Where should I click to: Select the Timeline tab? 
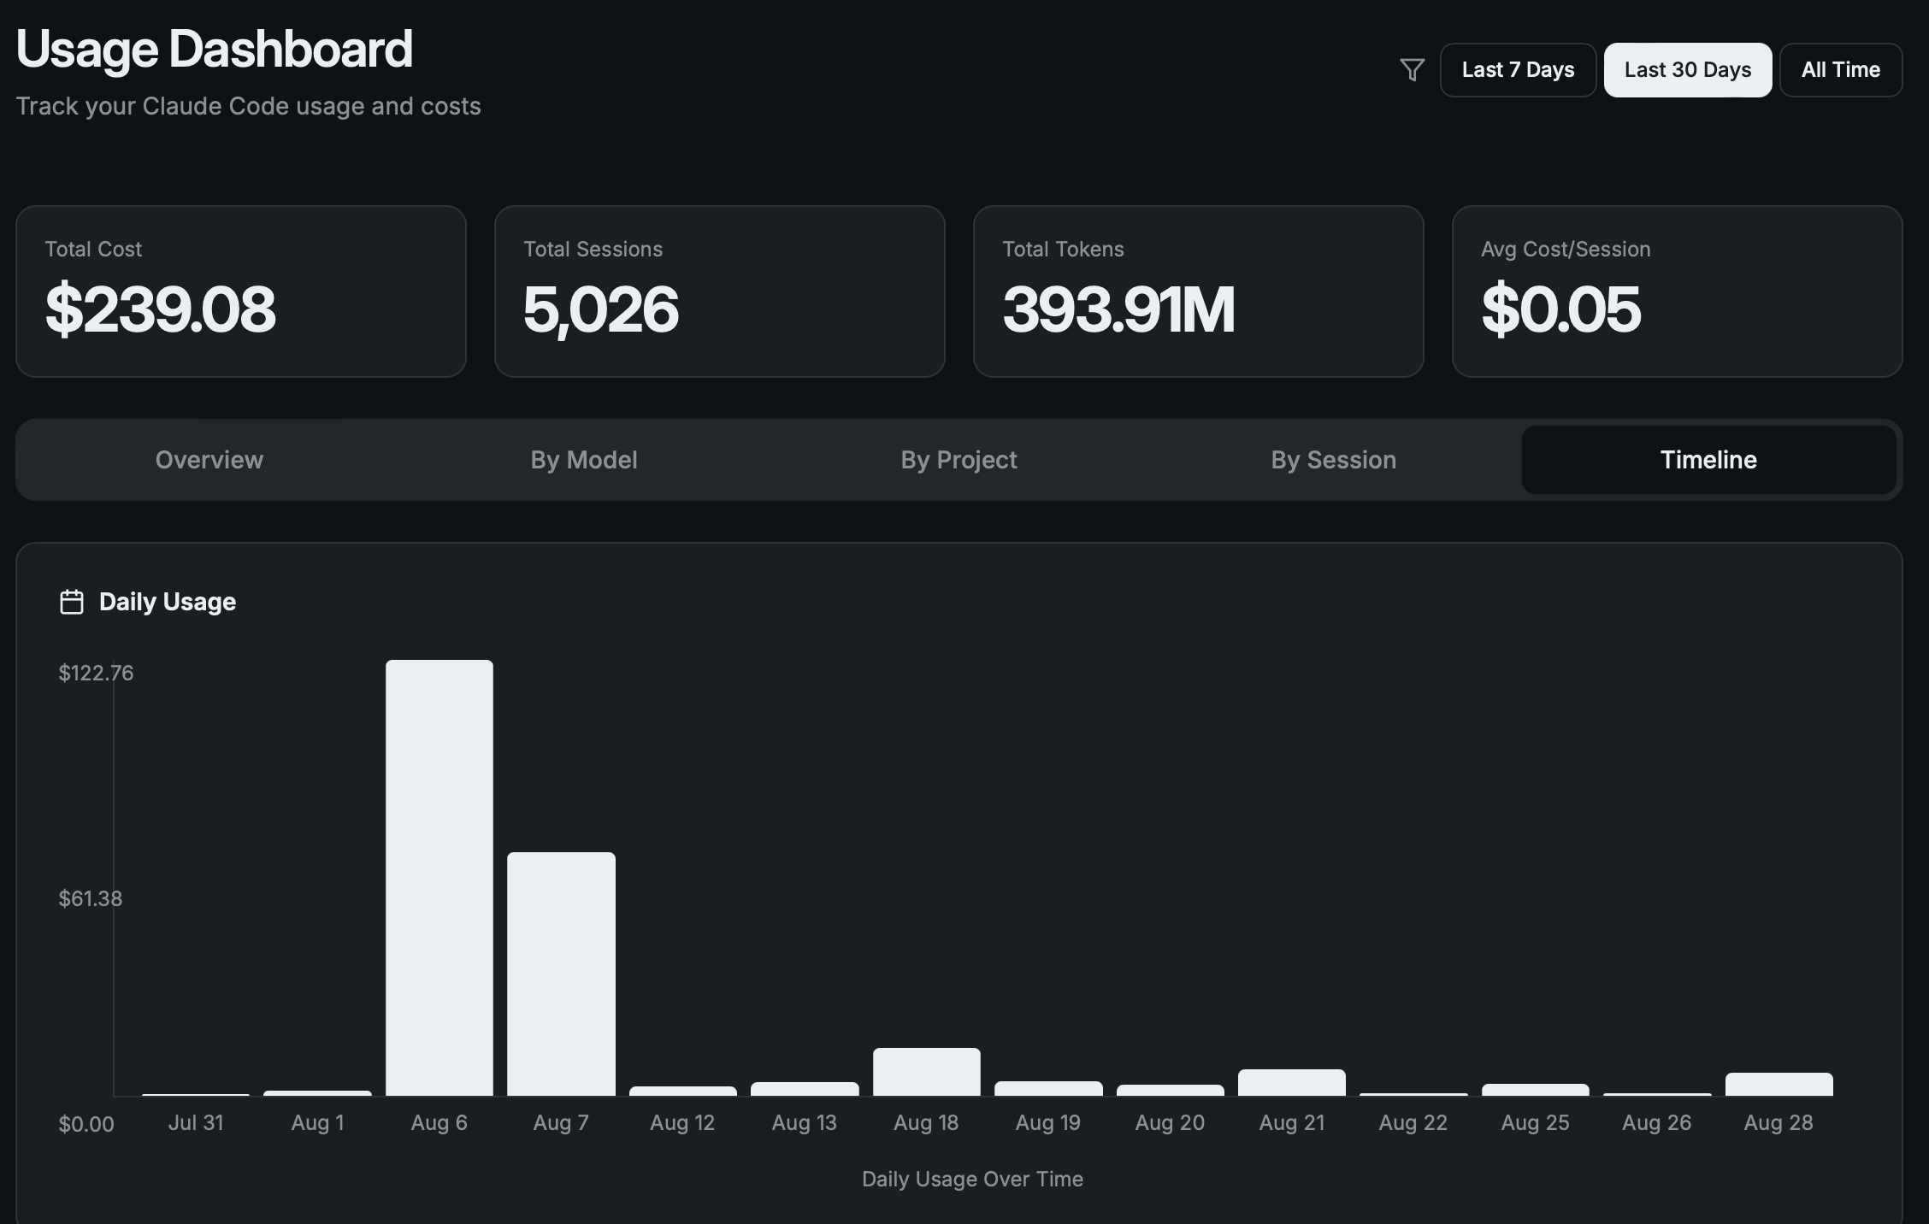(1708, 460)
